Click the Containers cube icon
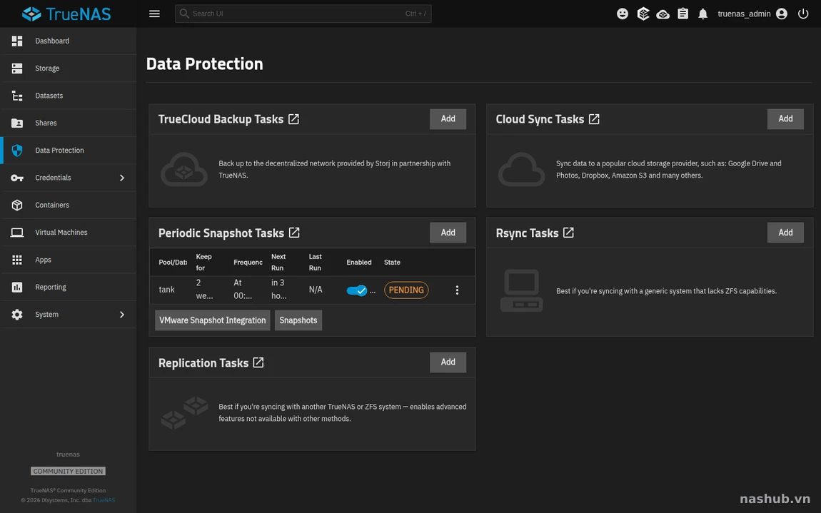Image resolution: width=821 pixels, height=513 pixels. tap(17, 205)
